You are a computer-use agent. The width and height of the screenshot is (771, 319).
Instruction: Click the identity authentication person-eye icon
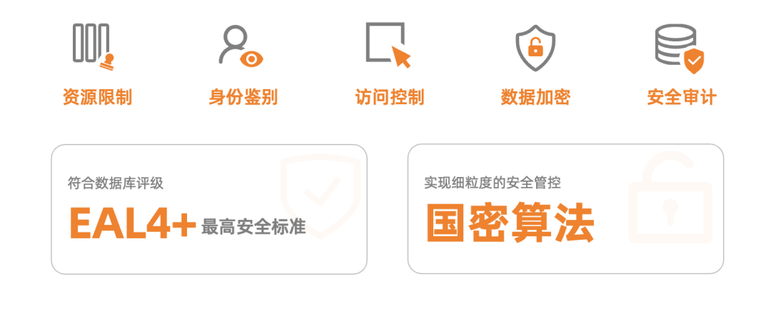pos(241,45)
